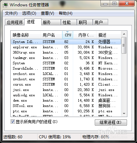Click the NT Kern... description cell

(x=108, y=63)
